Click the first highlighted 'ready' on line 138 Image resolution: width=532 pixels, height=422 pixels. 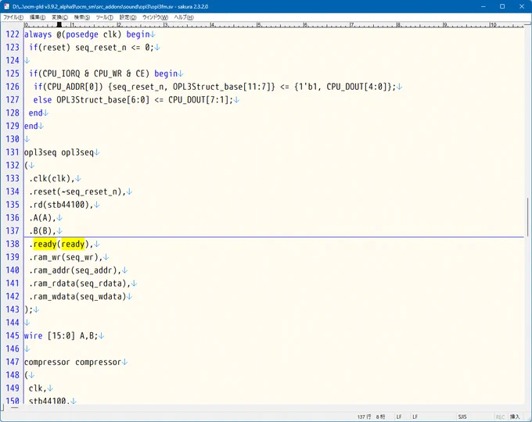coord(45,244)
